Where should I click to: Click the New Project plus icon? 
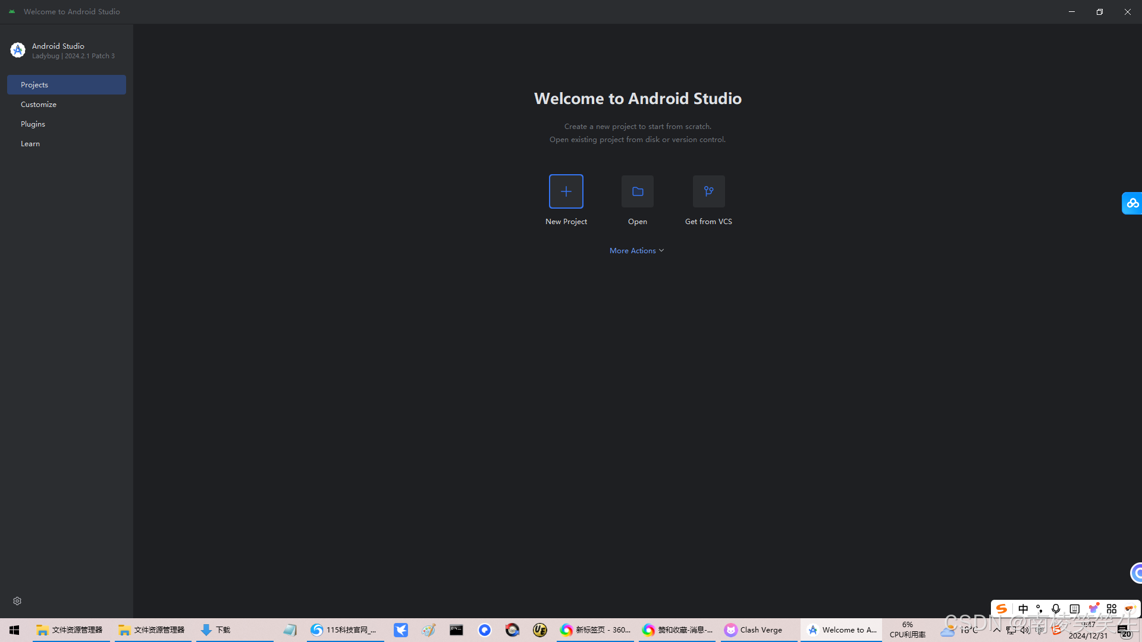[566, 191]
